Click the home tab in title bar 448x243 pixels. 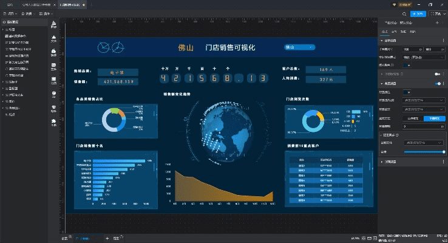tap(10, 5)
